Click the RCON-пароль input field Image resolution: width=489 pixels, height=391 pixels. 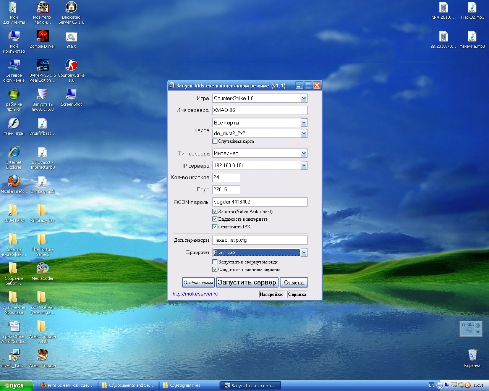click(260, 202)
